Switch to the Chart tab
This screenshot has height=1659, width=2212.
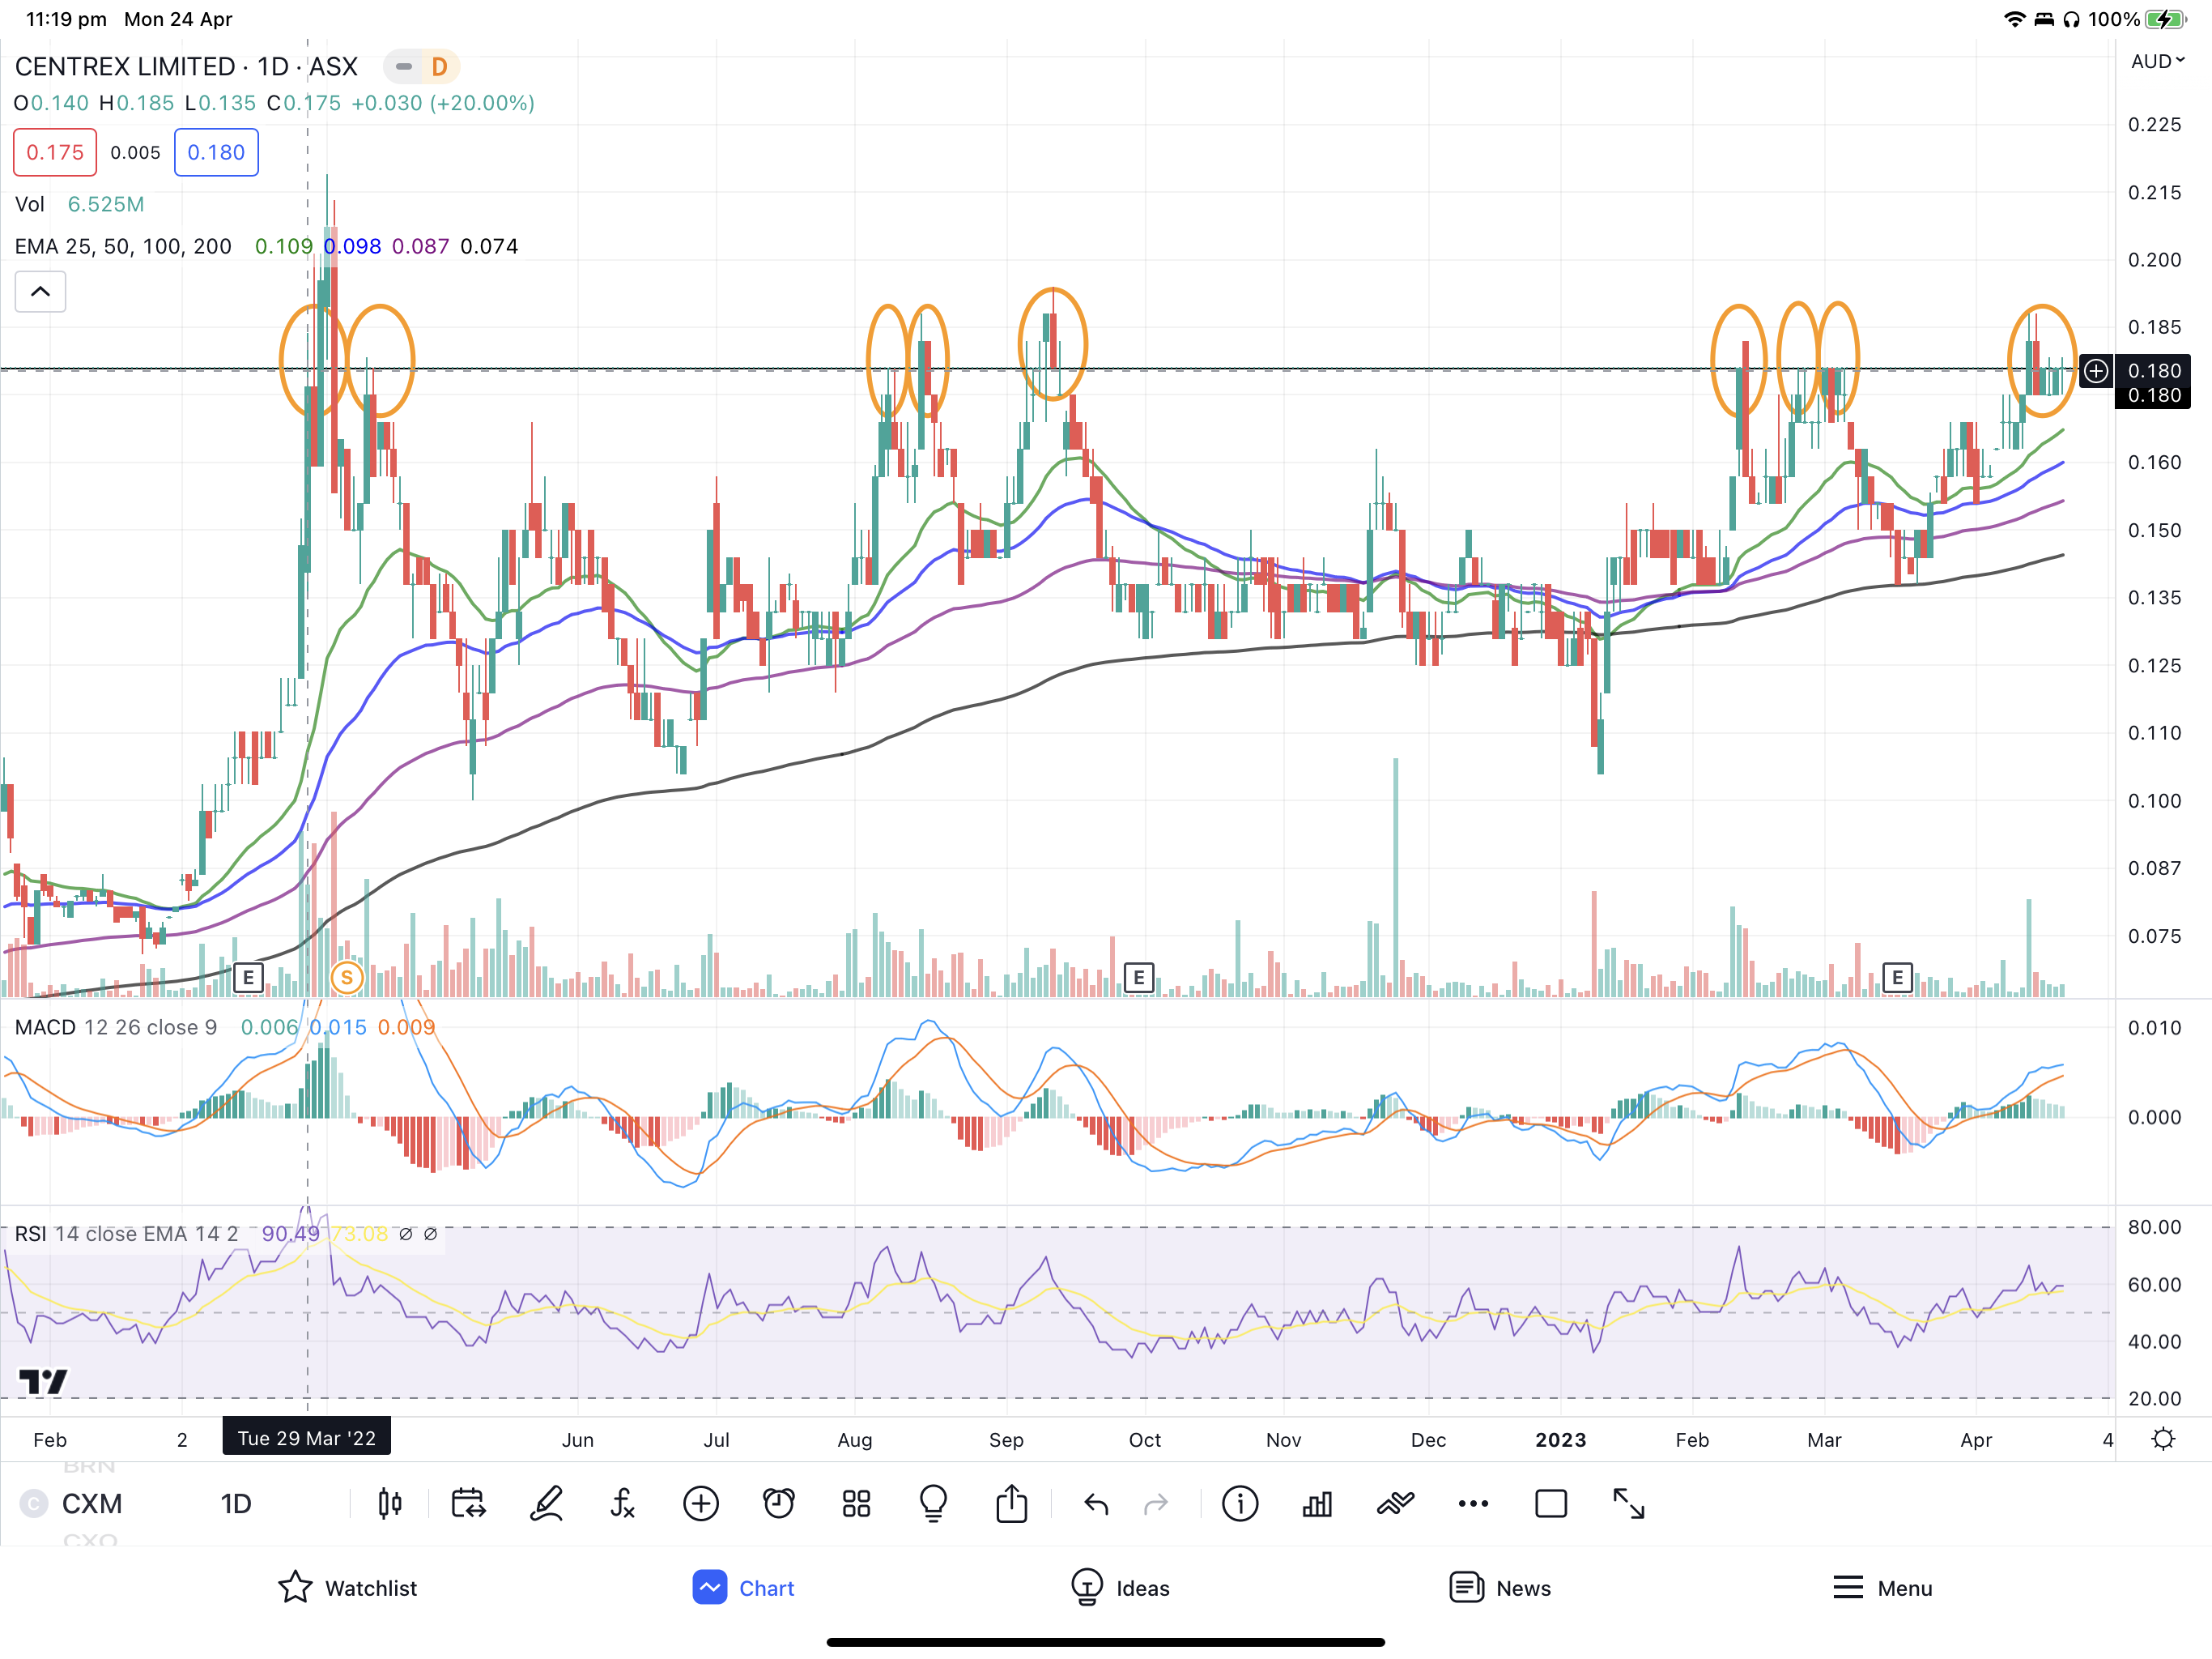743,1588
